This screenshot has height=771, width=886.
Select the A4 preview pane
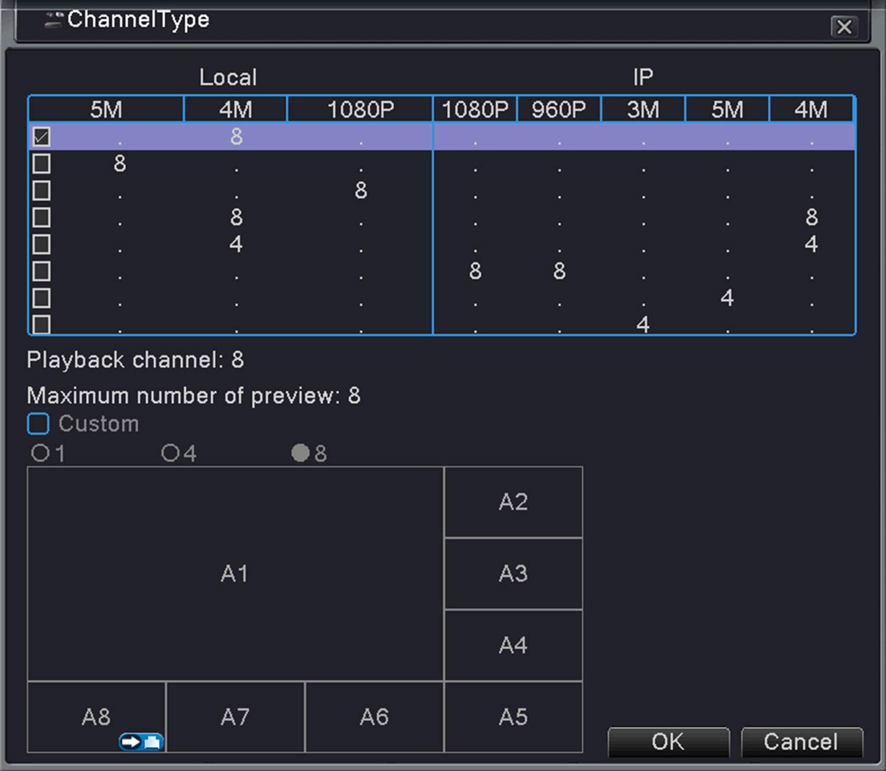click(513, 645)
